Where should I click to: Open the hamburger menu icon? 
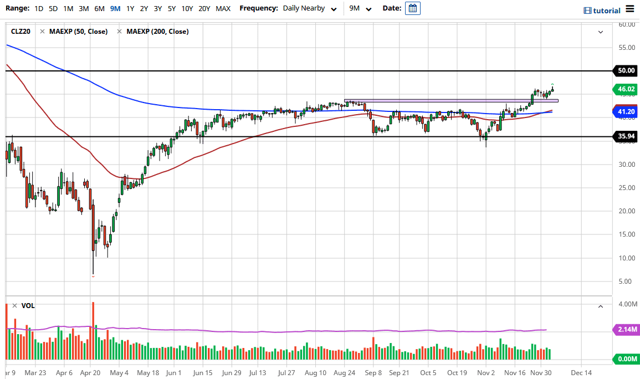coord(630,9)
